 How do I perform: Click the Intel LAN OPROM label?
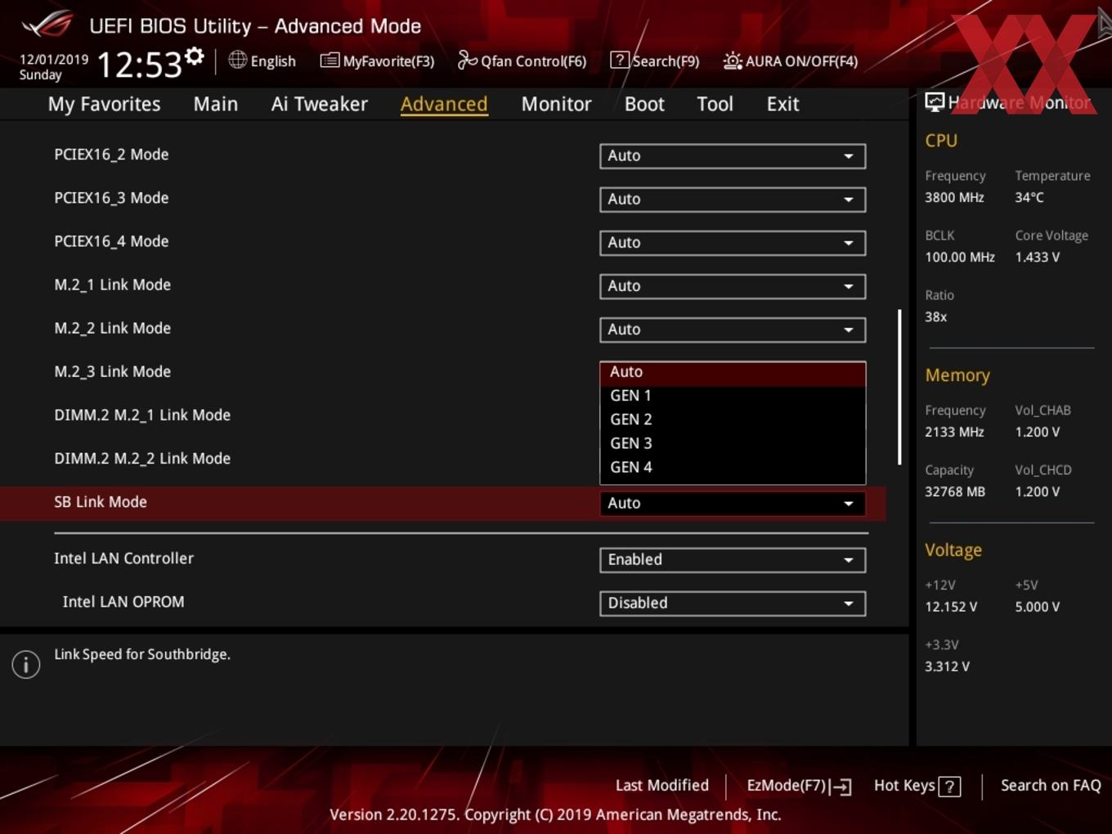(123, 602)
